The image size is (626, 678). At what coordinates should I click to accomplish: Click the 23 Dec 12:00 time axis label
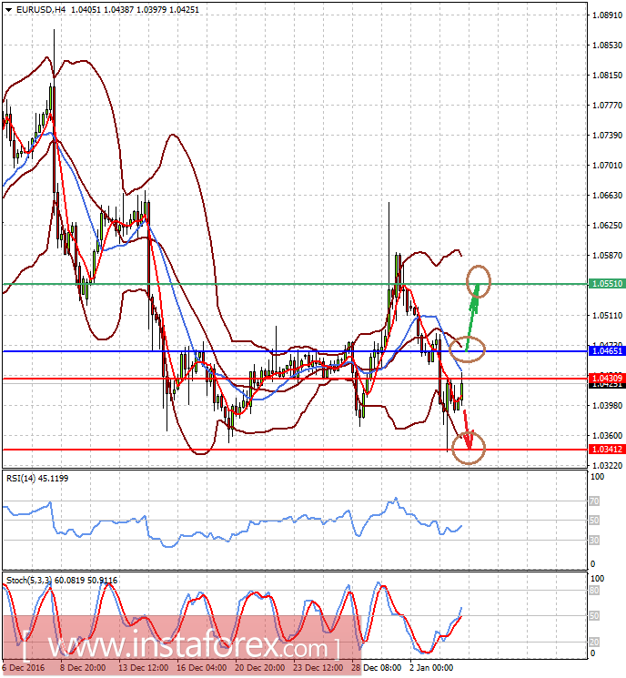tap(318, 668)
